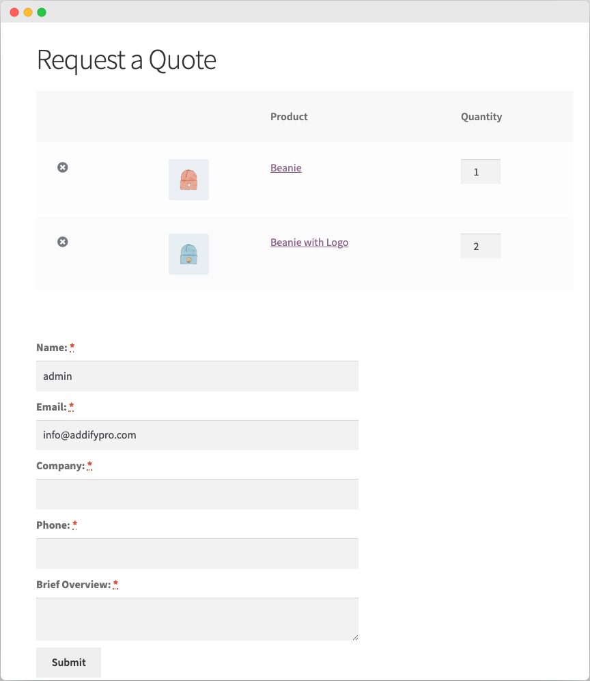Open the Beanie with Logo product link
590x681 pixels.
pyautogui.click(x=309, y=242)
